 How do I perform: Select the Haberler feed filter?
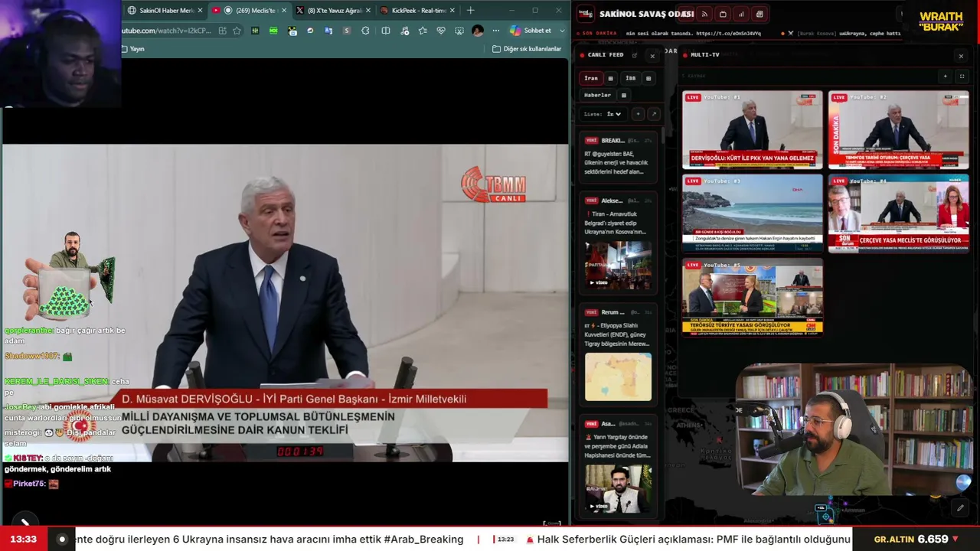point(597,95)
